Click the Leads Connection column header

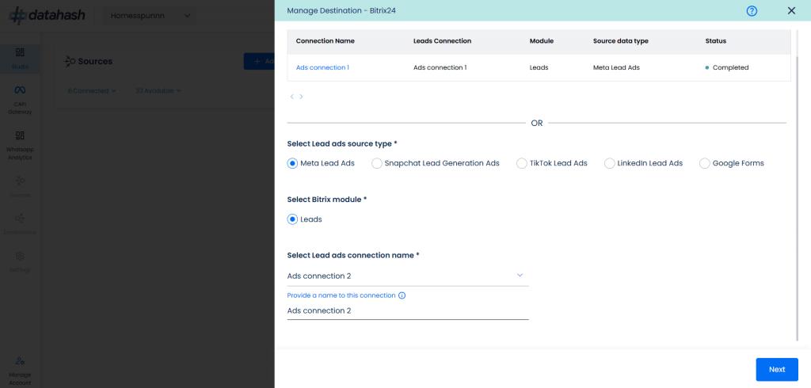442,41
